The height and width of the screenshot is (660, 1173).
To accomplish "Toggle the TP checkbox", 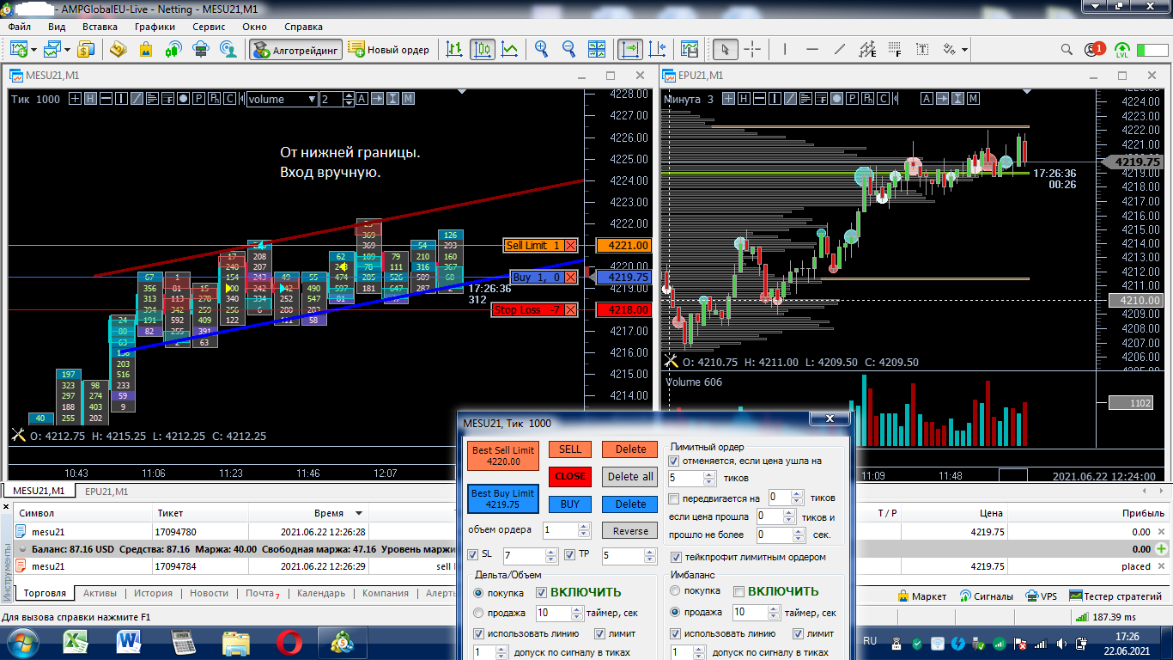I will click(x=570, y=554).
